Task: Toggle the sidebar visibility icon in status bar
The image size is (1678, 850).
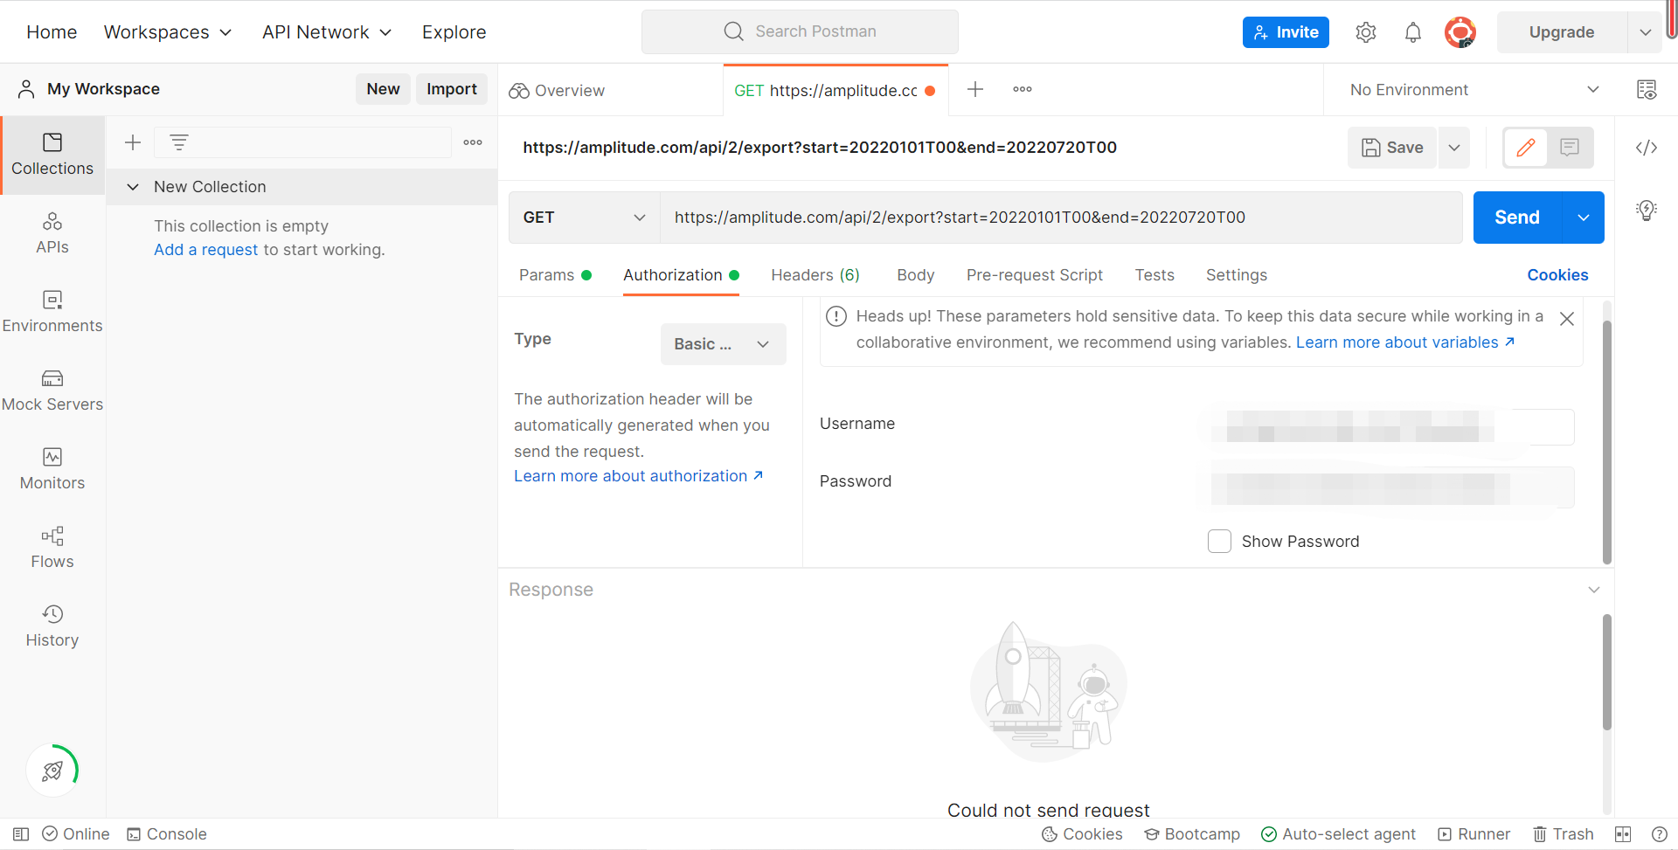Action: 21,834
